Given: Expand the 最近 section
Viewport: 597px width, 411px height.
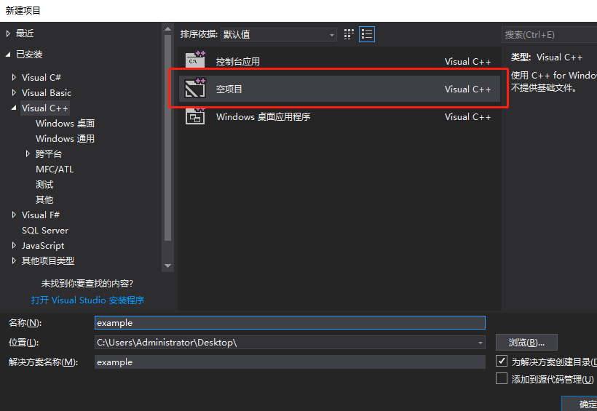Looking at the screenshot, I should pyautogui.click(x=8, y=33).
